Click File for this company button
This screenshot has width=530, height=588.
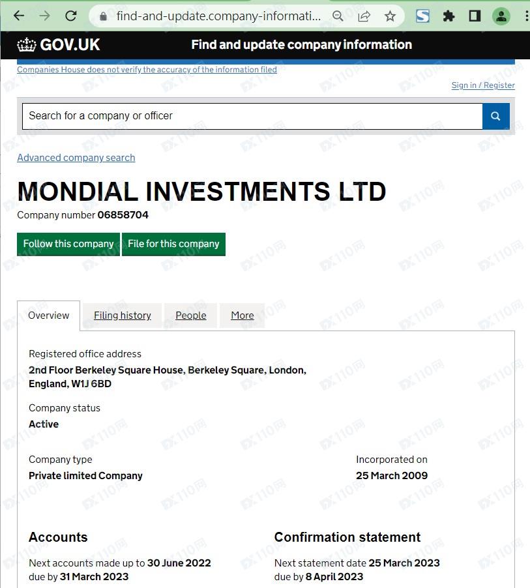(173, 244)
